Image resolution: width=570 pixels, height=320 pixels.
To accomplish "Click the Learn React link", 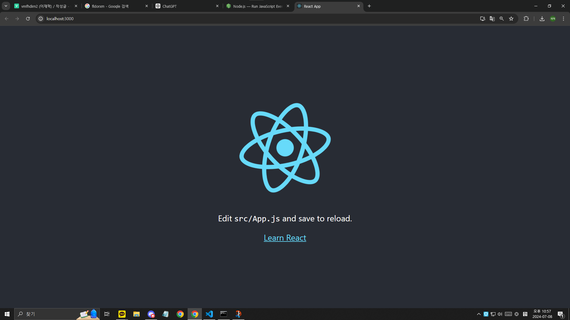I will 285,238.
